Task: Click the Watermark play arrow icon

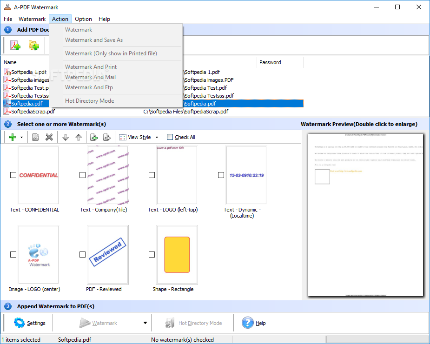Action: (85, 323)
